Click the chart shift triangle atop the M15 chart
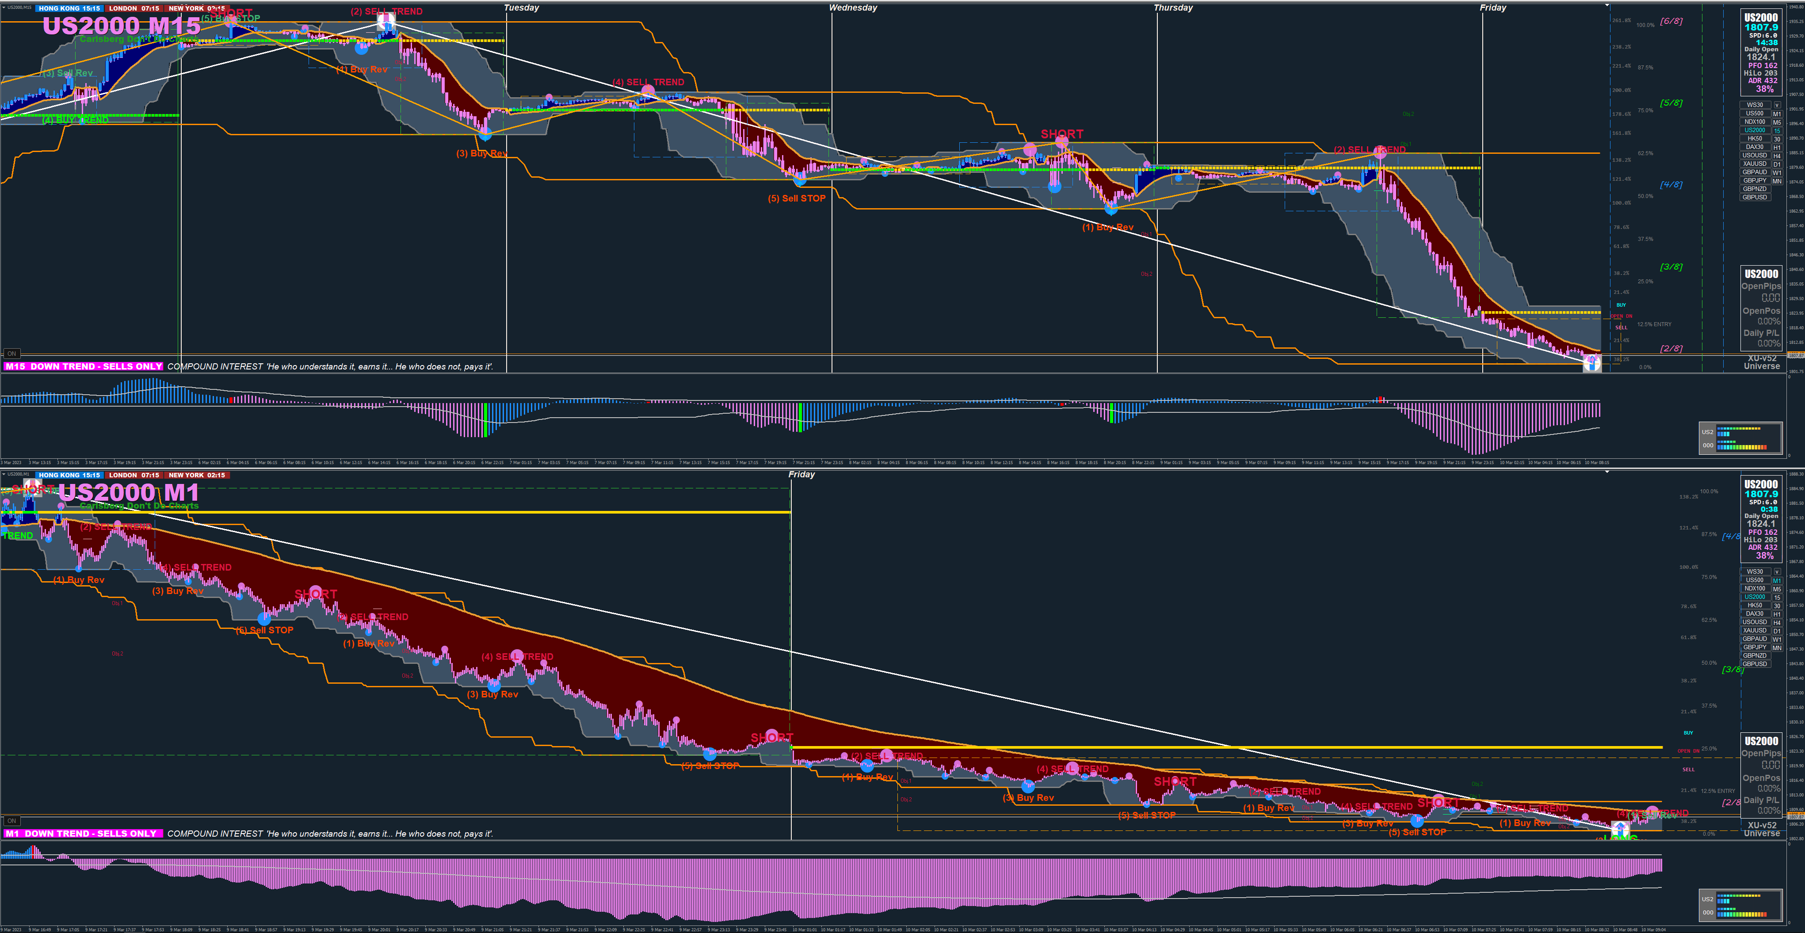Image resolution: width=1805 pixels, height=933 pixels. pos(1607,6)
